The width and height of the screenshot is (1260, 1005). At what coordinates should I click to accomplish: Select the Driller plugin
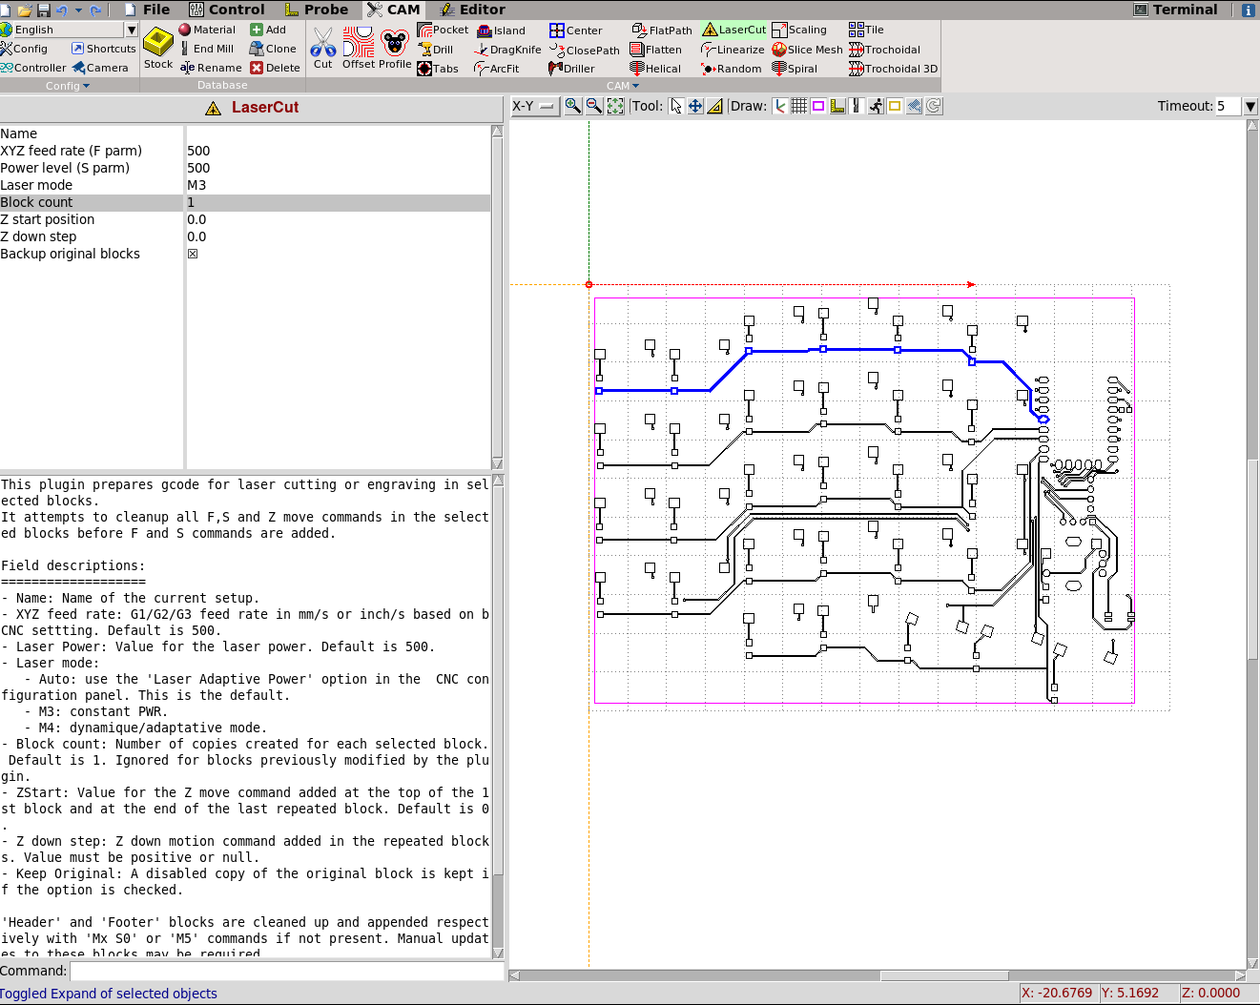[x=572, y=69]
